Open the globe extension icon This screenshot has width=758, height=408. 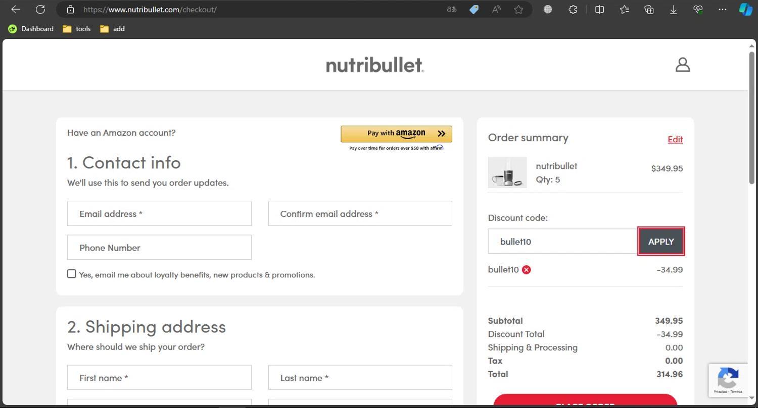[x=548, y=9]
